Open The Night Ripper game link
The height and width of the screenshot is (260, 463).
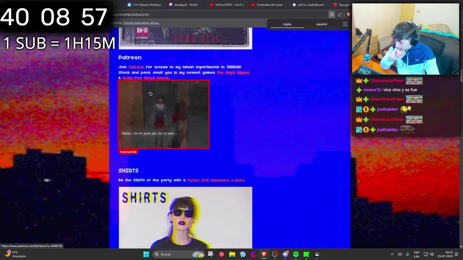click(233, 73)
